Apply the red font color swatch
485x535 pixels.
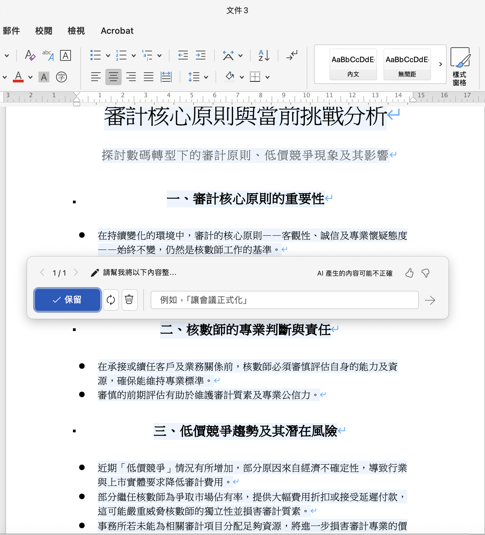click(18, 77)
